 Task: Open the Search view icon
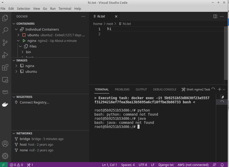click(5, 30)
